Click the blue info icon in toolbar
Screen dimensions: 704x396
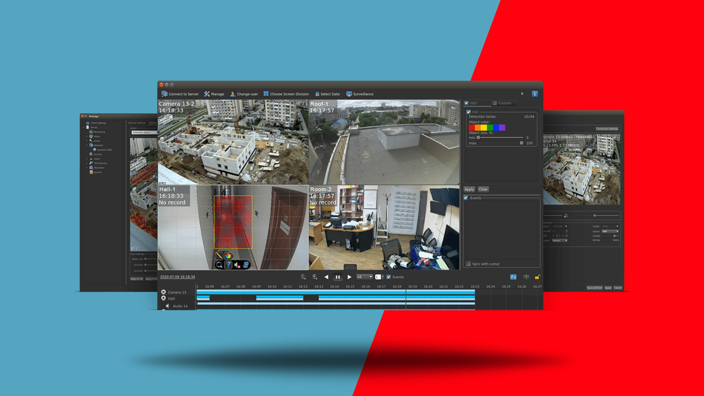coord(535,94)
